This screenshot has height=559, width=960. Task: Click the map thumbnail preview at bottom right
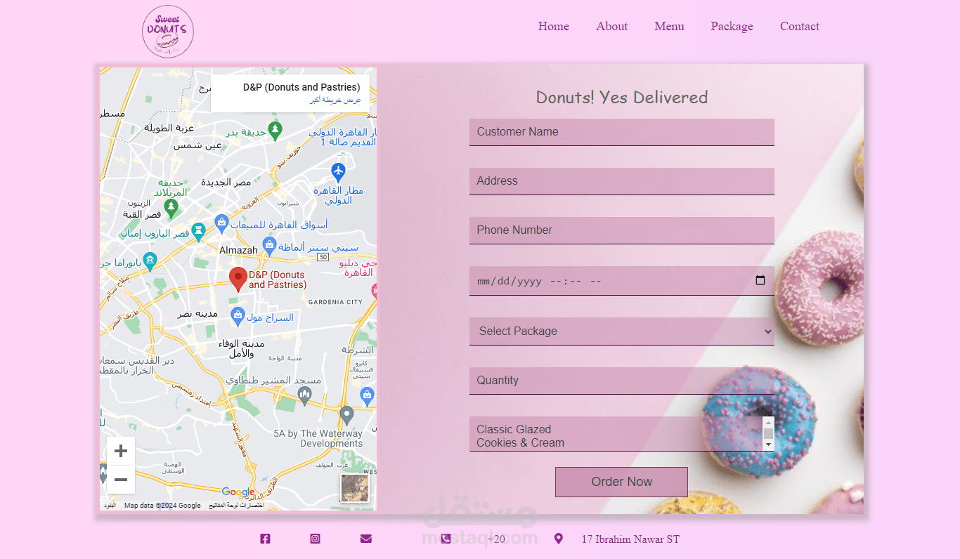(x=355, y=488)
